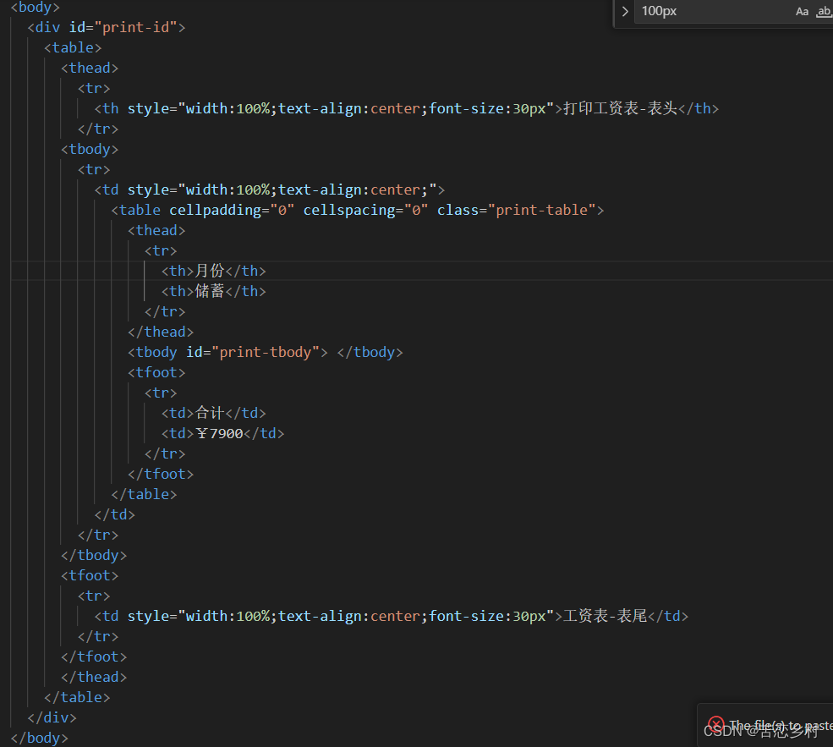Click the cellspacing="0" attribute
This screenshot has height=747, width=833.
(365, 211)
